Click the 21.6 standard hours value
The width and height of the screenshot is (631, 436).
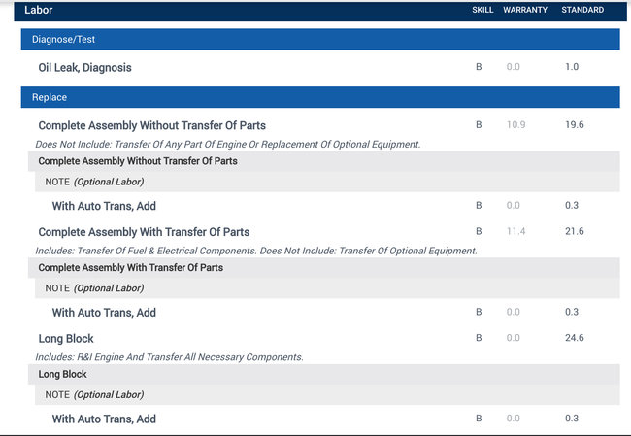pos(574,231)
